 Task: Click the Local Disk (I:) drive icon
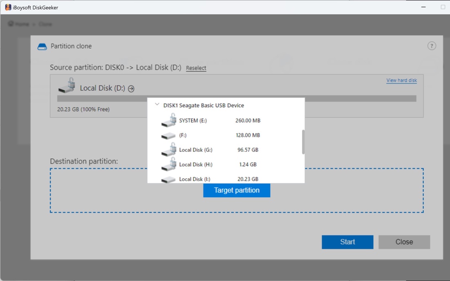[x=168, y=180]
